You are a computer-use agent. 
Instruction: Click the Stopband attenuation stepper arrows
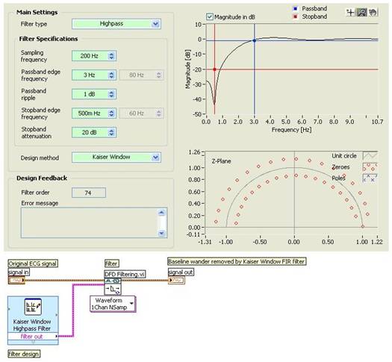click(x=111, y=132)
